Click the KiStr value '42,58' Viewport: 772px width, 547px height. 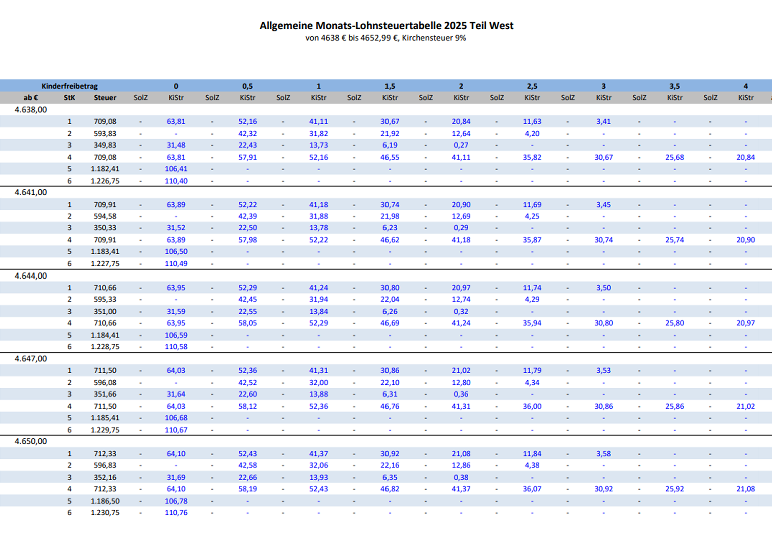247,465
